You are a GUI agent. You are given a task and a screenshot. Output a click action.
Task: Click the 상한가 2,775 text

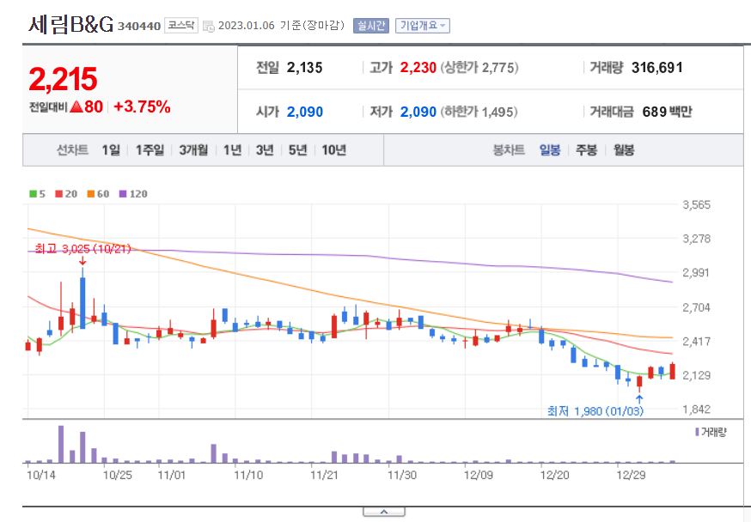coord(479,68)
